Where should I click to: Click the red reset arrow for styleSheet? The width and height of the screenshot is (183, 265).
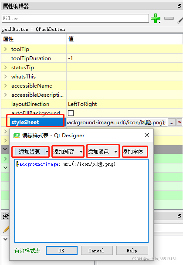click(179, 122)
